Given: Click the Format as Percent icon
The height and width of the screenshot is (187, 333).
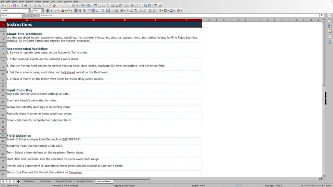Looking at the screenshot, I should point(127,10).
